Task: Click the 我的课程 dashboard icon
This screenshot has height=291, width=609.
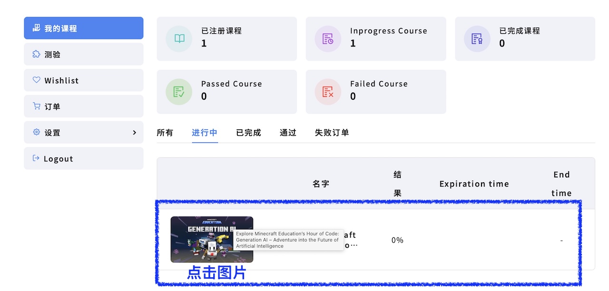Action: (x=36, y=28)
